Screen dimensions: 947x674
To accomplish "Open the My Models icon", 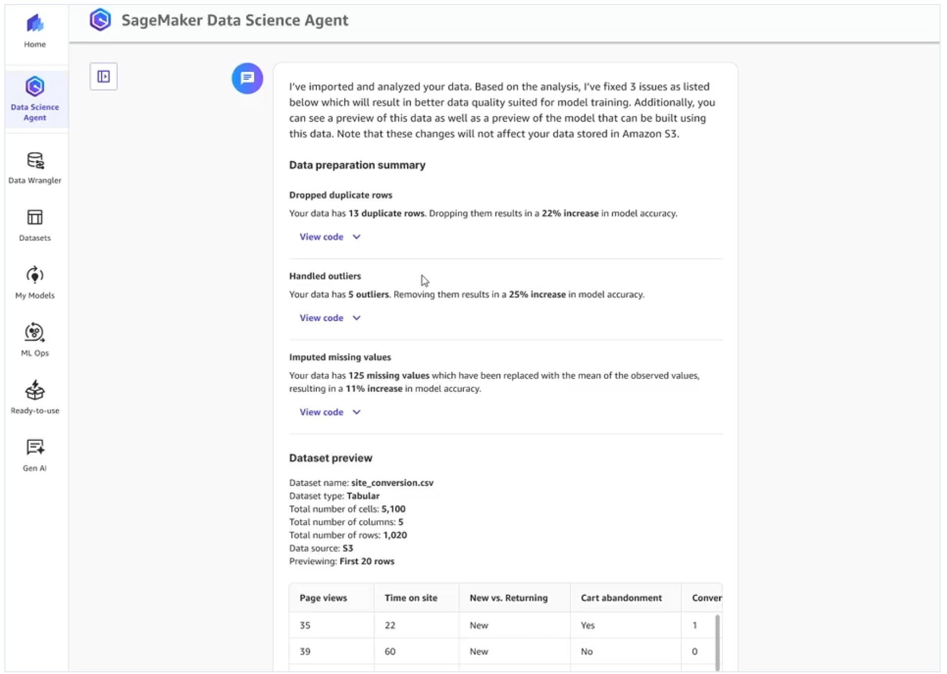I will [35, 275].
